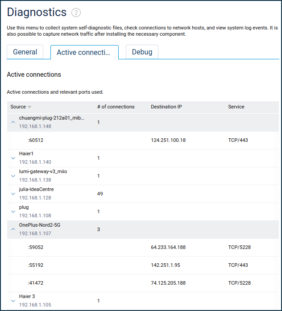The height and width of the screenshot is (311, 282).
Task: Select destination IP 74.125.205.188
Action: click(168, 283)
